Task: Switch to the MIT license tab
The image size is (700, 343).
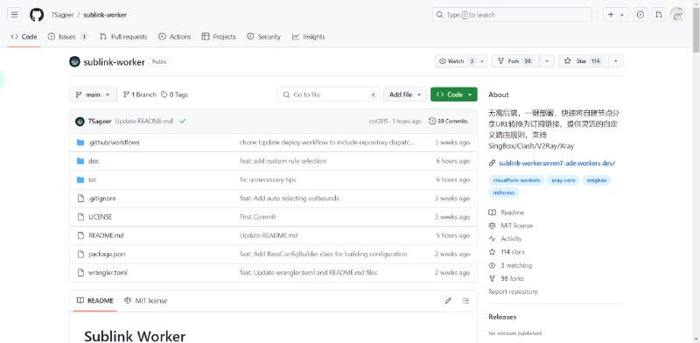Action: [145, 301]
